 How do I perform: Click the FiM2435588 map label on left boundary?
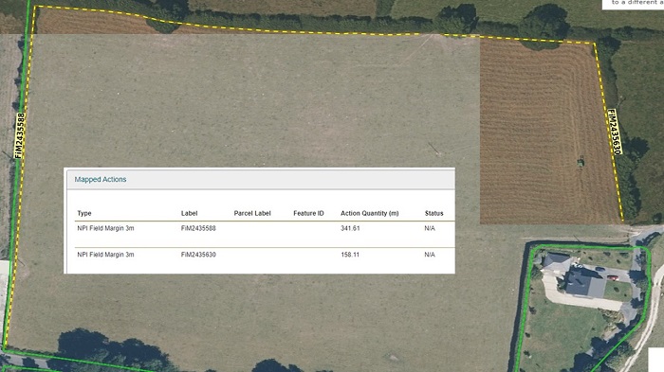coord(20,135)
